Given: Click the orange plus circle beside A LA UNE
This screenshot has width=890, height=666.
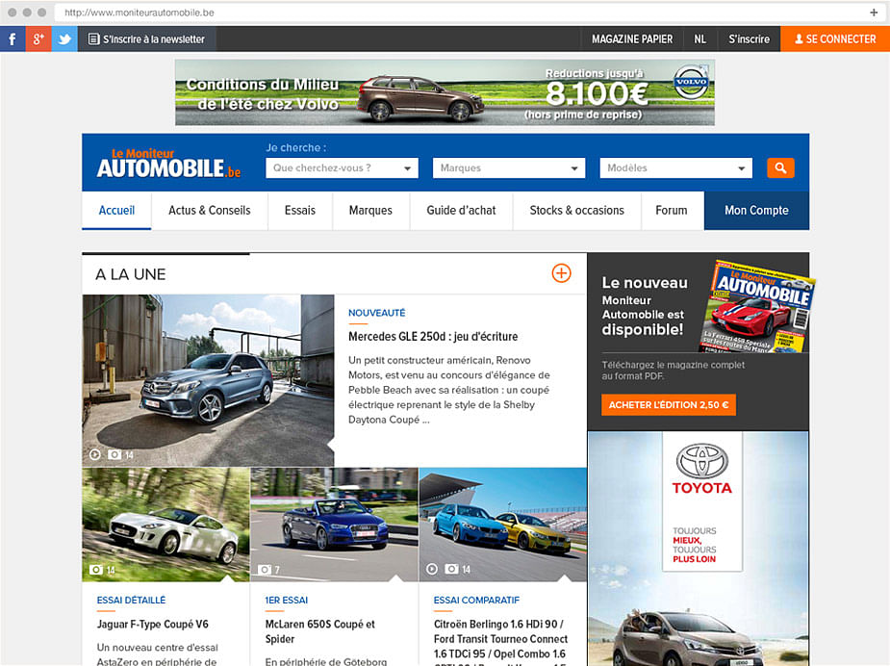Looking at the screenshot, I should 561,273.
